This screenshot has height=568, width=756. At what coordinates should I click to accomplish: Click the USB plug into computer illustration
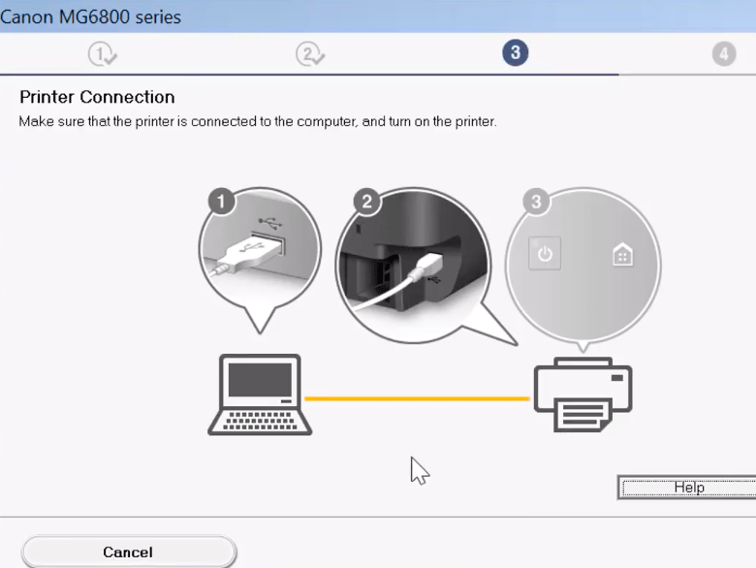(260, 261)
